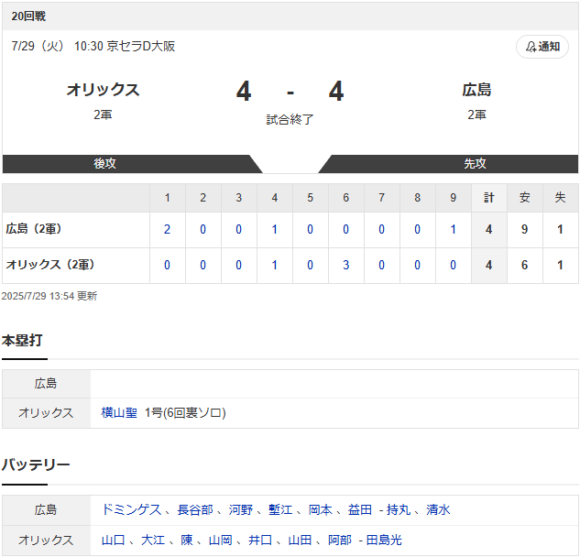Click the 失 column header
The width and height of the screenshot is (580, 557).
561,198
